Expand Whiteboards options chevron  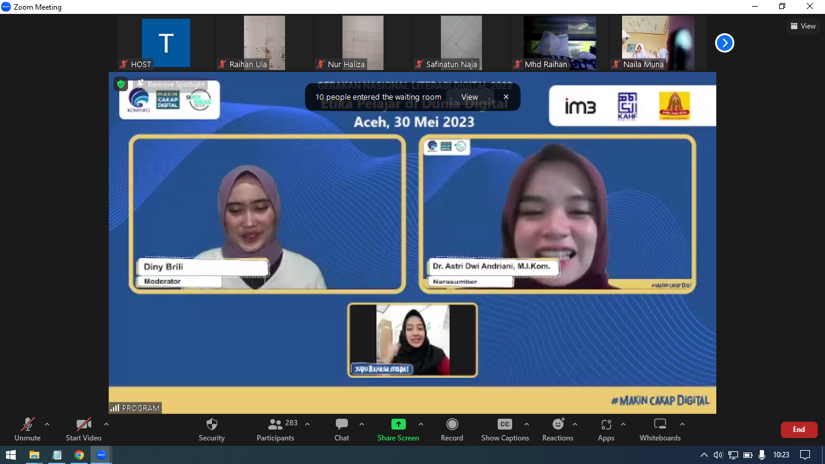click(682, 424)
